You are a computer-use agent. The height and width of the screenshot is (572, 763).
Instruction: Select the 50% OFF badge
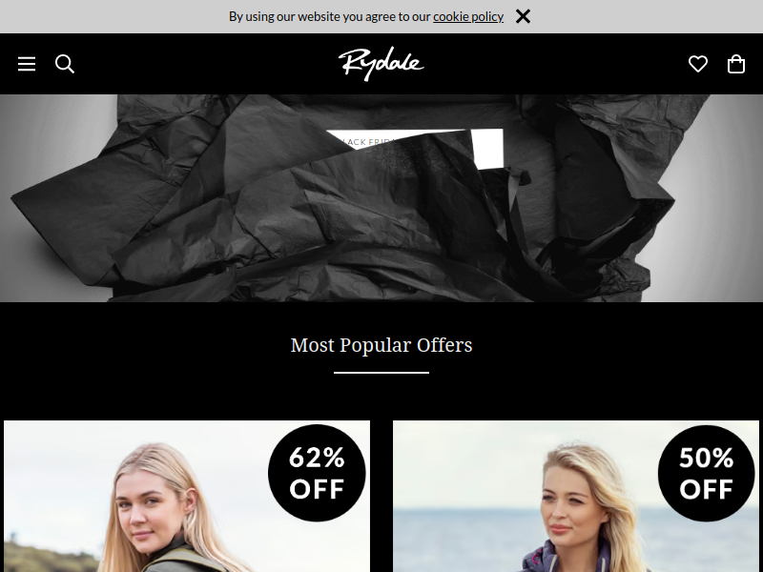coord(706,473)
